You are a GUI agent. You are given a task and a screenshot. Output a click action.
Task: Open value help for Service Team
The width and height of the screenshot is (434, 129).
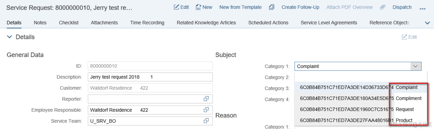pos(206,121)
